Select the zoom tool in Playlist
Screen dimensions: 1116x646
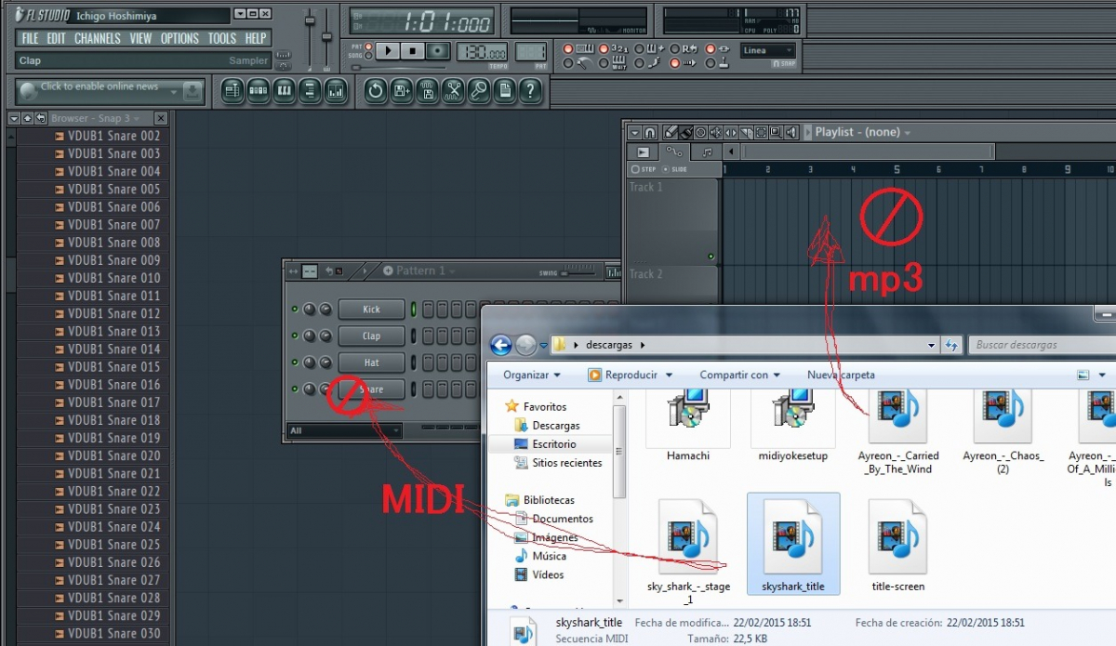[777, 132]
